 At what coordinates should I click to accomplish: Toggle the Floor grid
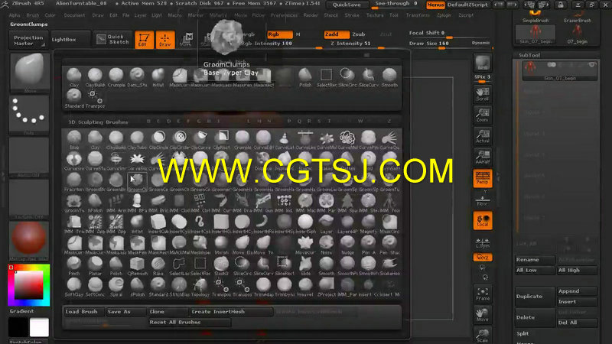pos(483,200)
